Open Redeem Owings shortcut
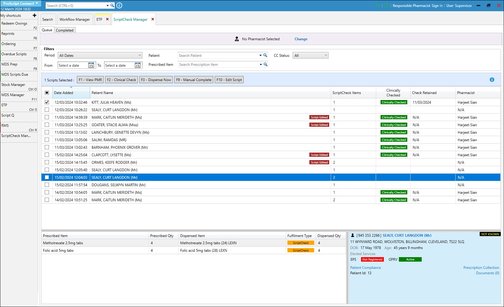The width and height of the screenshot is (504, 307). (x=19, y=25)
